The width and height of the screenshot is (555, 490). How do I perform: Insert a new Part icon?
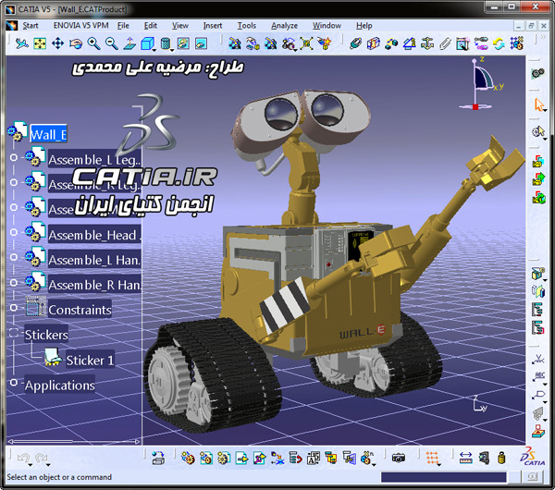pyautogui.click(x=224, y=459)
